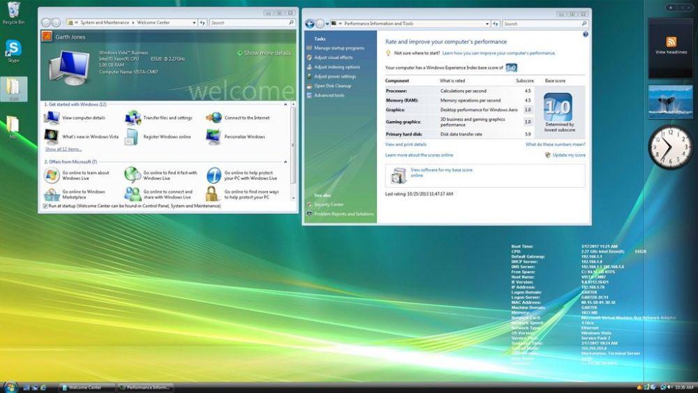Select Open Disk Cleanup task
Screen dimensions: 698x393
pos(332,86)
